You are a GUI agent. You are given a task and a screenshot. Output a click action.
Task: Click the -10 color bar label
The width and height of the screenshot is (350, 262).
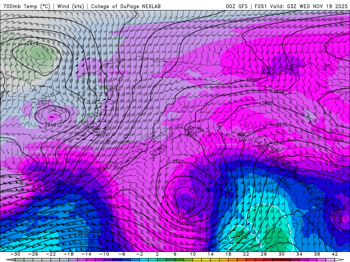(x=104, y=254)
